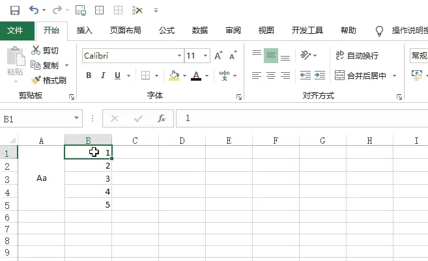Switch to the 审阅 tab
This screenshot has height=261, width=428.
(233, 31)
